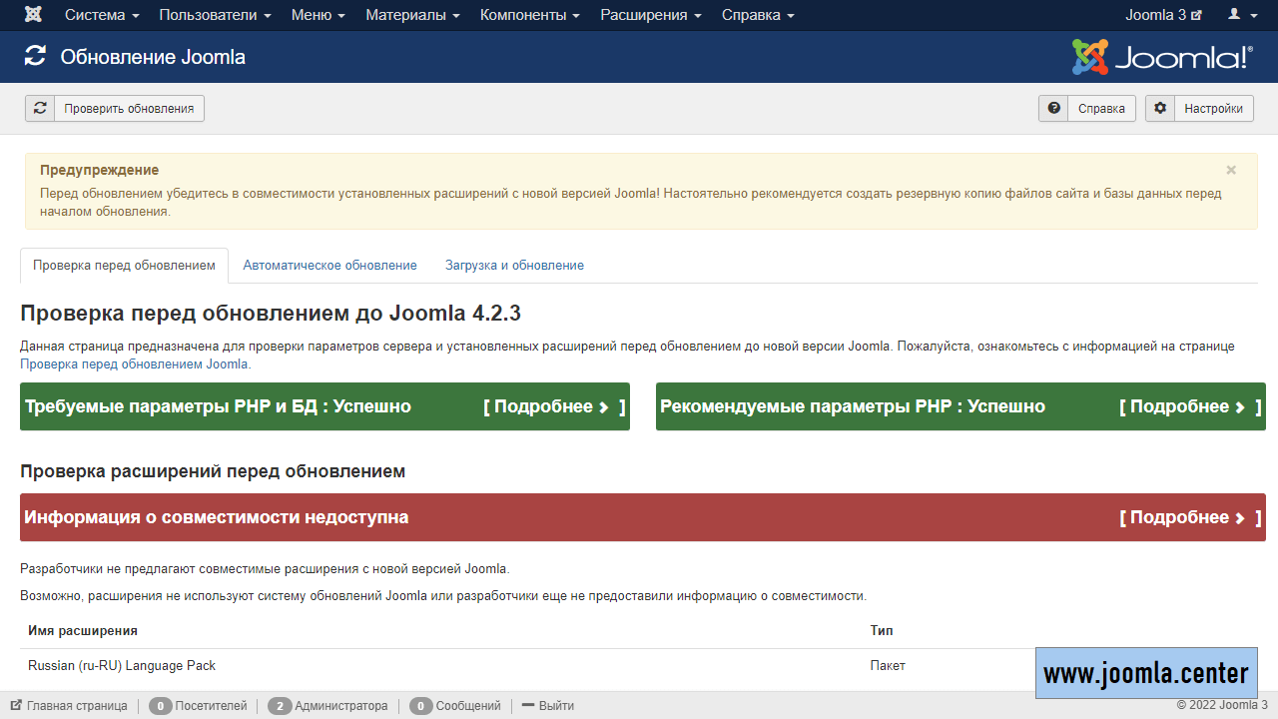Expand Подробнее for required PHP and DB settings

(x=553, y=406)
